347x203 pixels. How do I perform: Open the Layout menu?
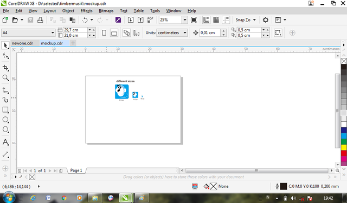point(49,11)
